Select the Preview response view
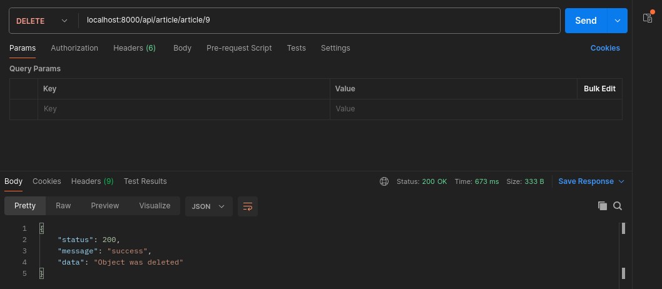 click(x=104, y=206)
